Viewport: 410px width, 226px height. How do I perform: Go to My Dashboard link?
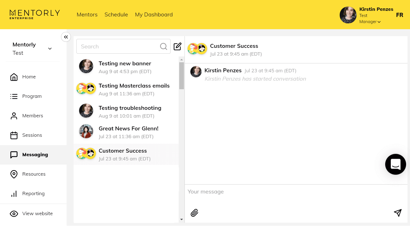tap(154, 15)
